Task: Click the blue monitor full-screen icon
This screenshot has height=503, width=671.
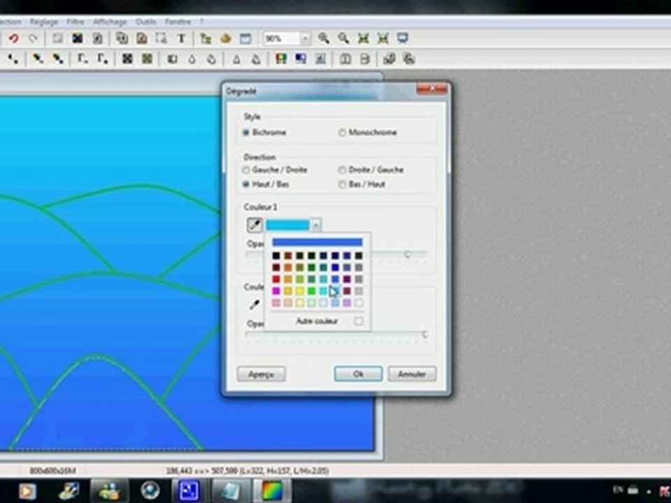Action: click(x=403, y=38)
